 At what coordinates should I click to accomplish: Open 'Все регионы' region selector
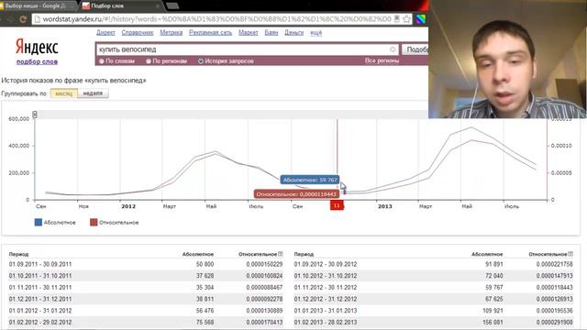pos(382,60)
